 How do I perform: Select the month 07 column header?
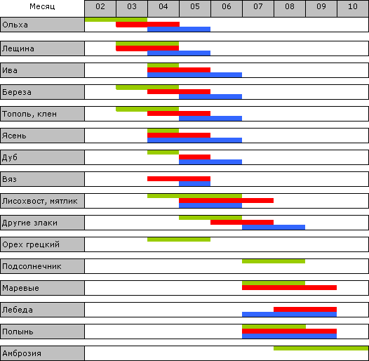pyautogui.click(x=258, y=8)
